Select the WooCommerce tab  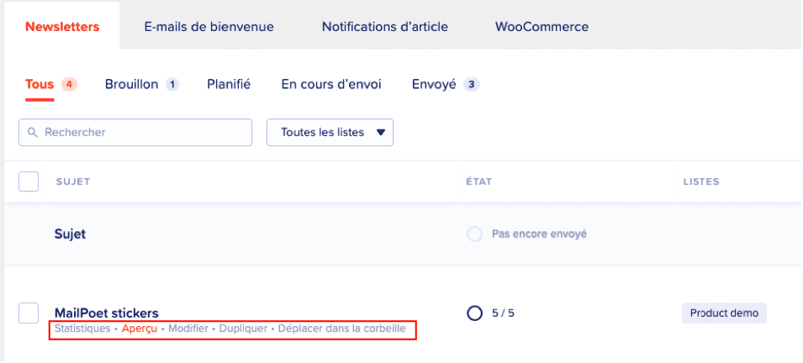[541, 27]
